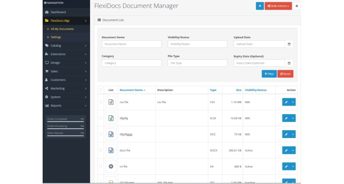Expand the Catalog menu chevron
The width and height of the screenshot is (344, 184).
[86, 46]
